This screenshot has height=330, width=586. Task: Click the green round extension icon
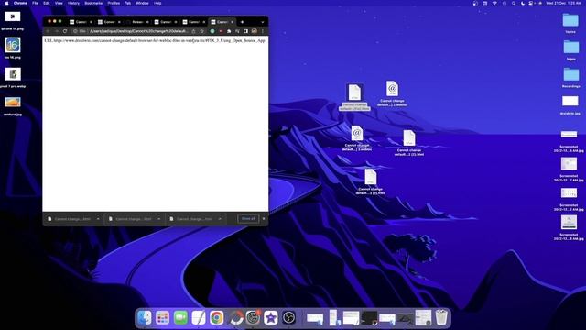coord(212,31)
